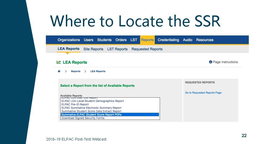The image size is (256, 144).
Task: Select Download Signed Security Forms entry
Action: (110, 118)
